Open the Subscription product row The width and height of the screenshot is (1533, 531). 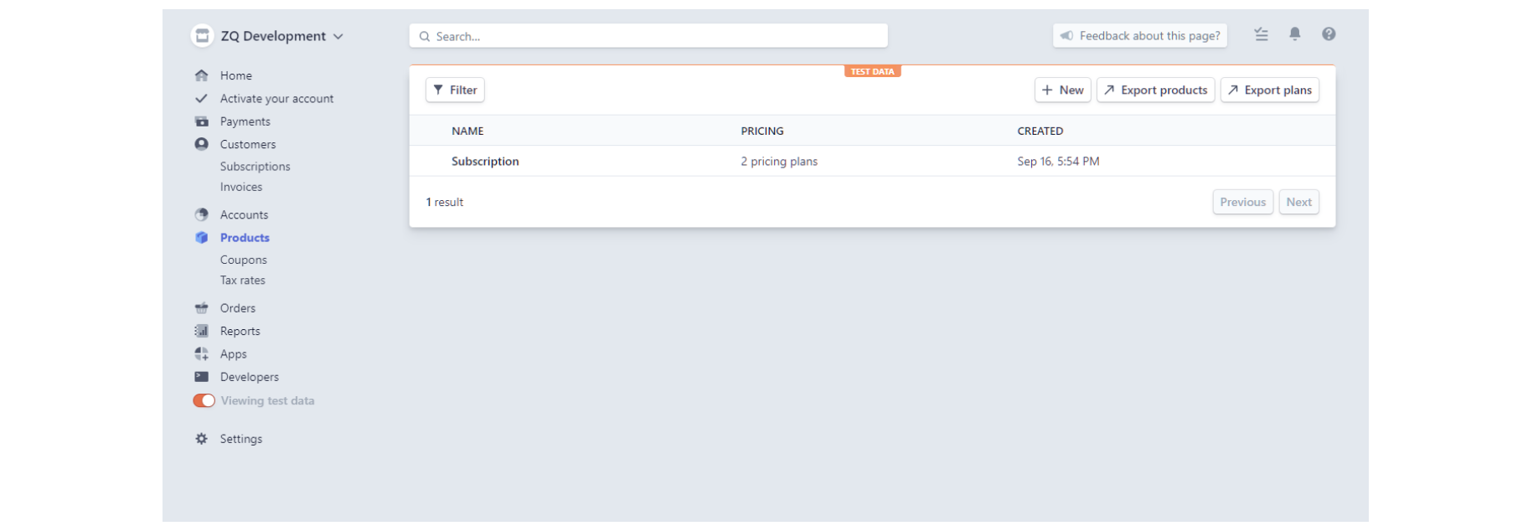pyautogui.click(x=872, y=161)
